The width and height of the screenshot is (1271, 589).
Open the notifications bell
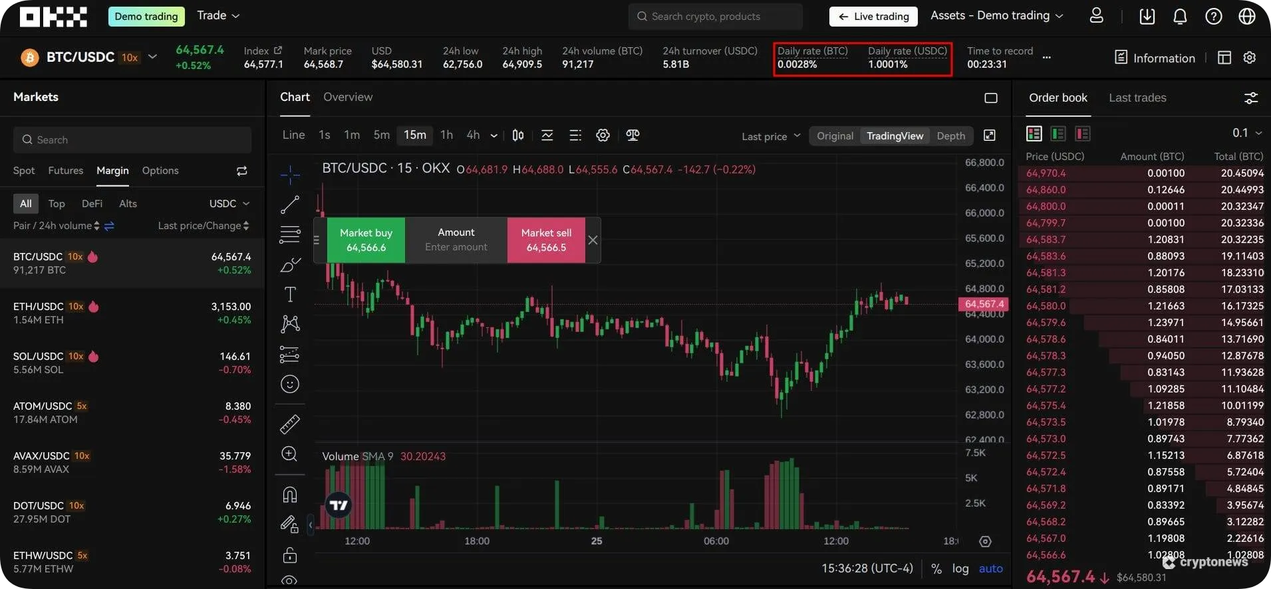(1180, 16)
